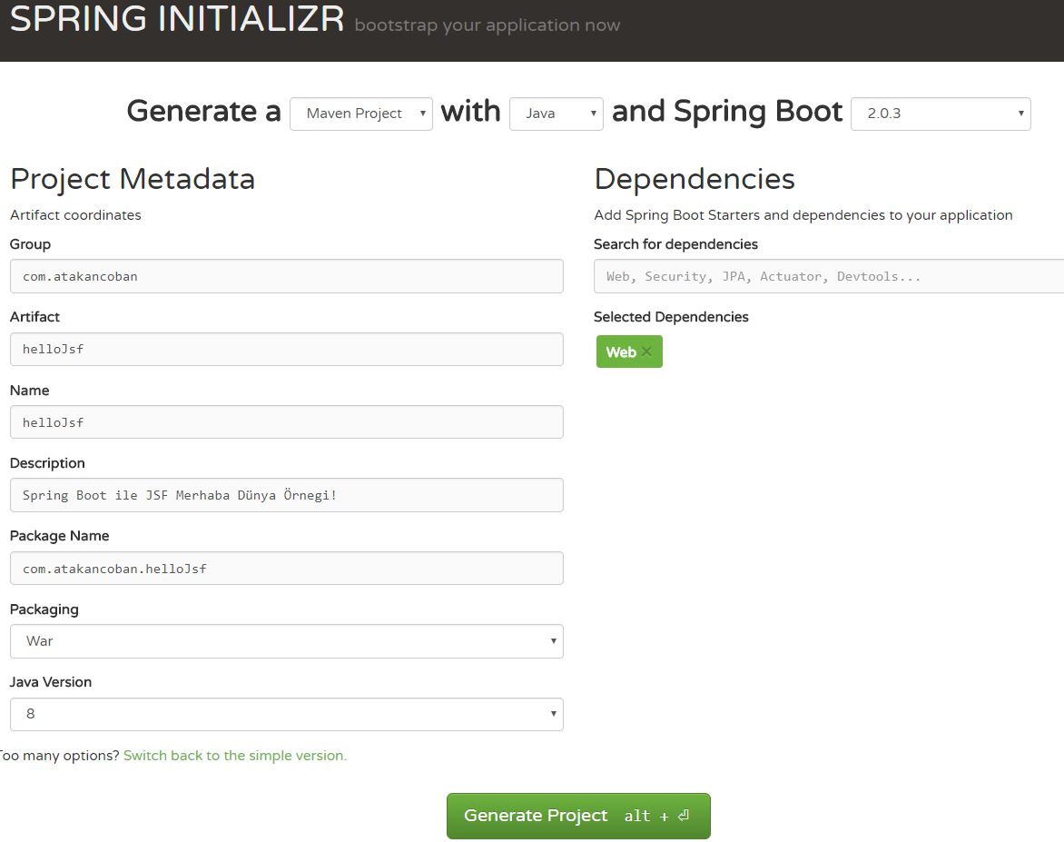Remove the Web dependency with its X icon
Image resolution: width=1064 pixels, height=842 pixels.
coord(646,351)
